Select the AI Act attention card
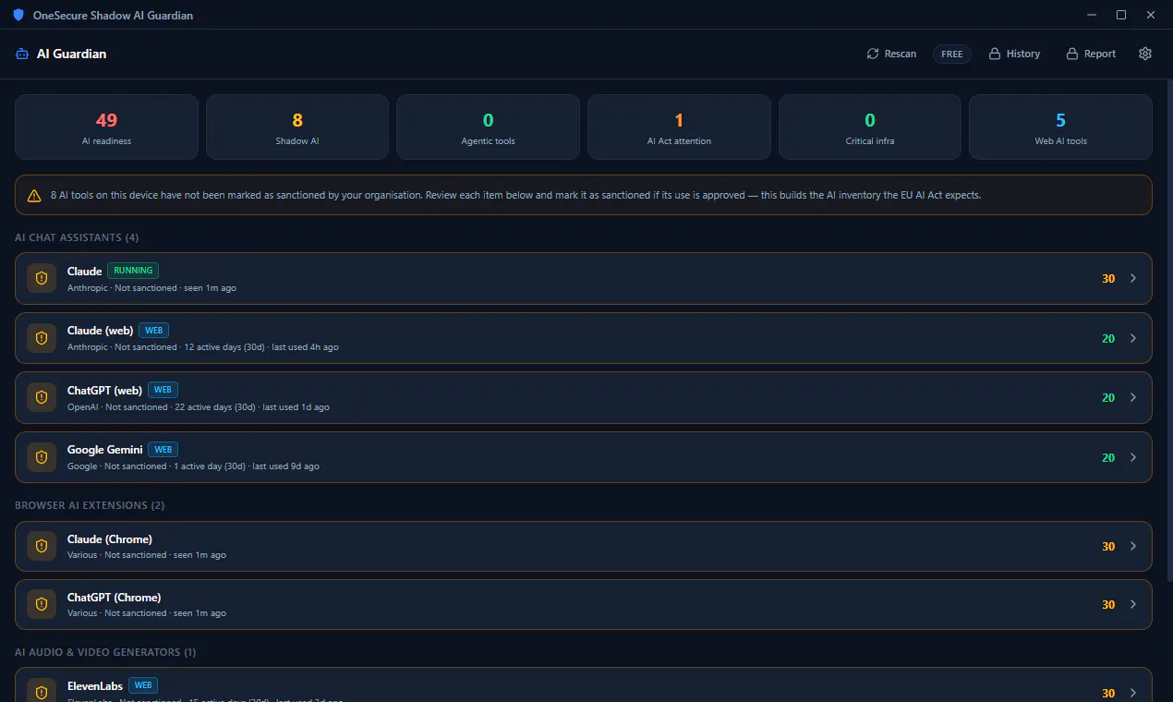The image size is (1173, 702). click(679, 127)
